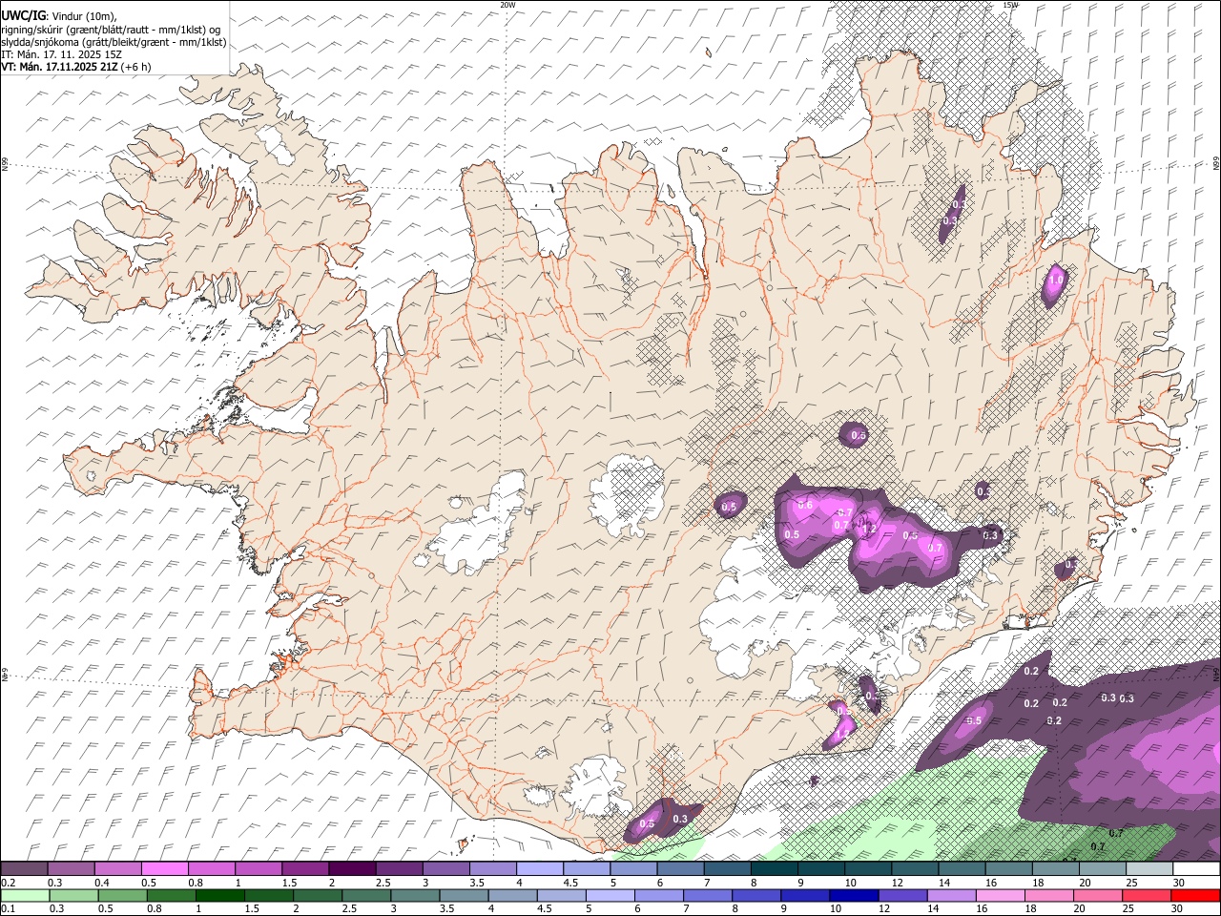
Task: Click the pale grey swatch between 25 and 30
Action: click(1149, 868)
